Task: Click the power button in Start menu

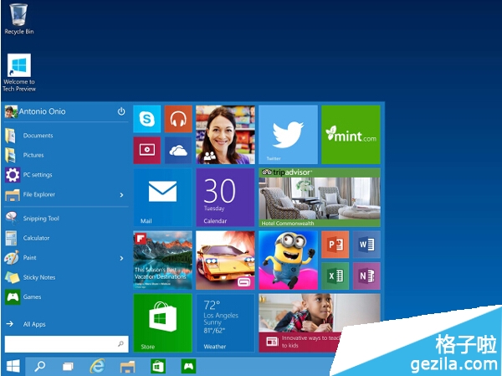Action: [x=121, y=111]
